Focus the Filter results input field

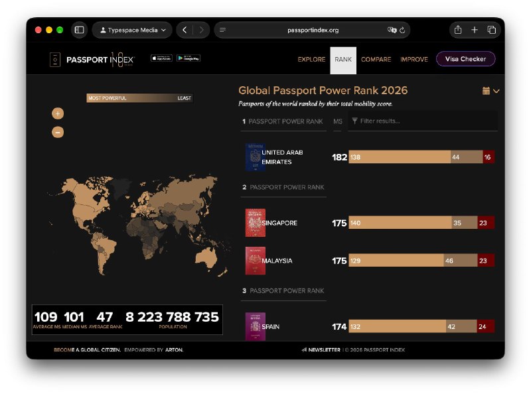tap(423, 121)
